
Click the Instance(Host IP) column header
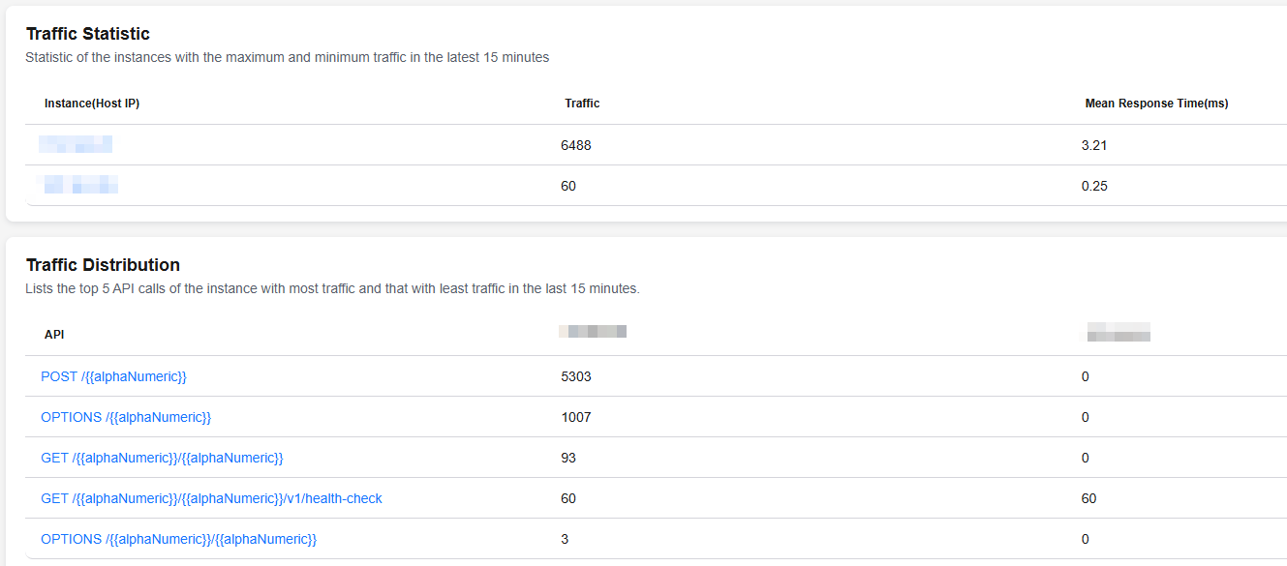(92, 104)
